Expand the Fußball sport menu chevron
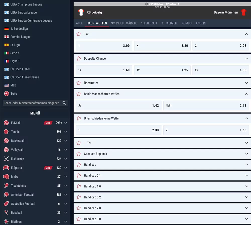Viewport: 251px width, 225px height. (x=66, y=123)
